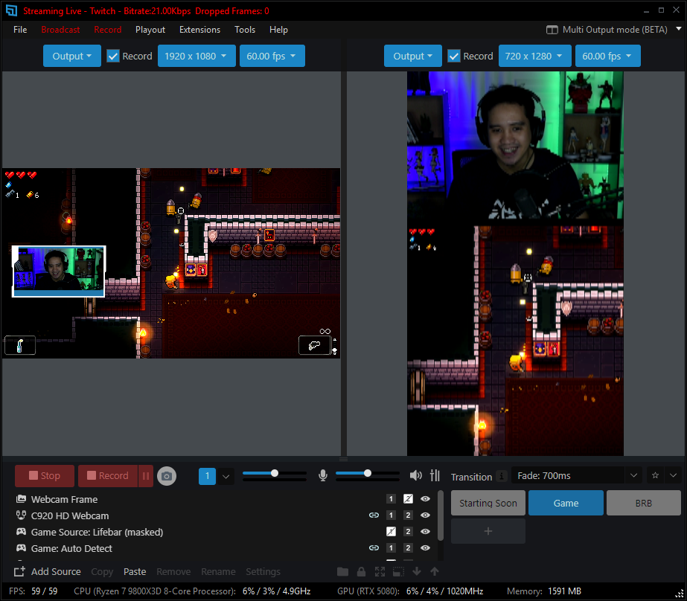This screenshot has height=601, width=687.
Task: Stop the live stream with Stop button
Action: [45, 476]
